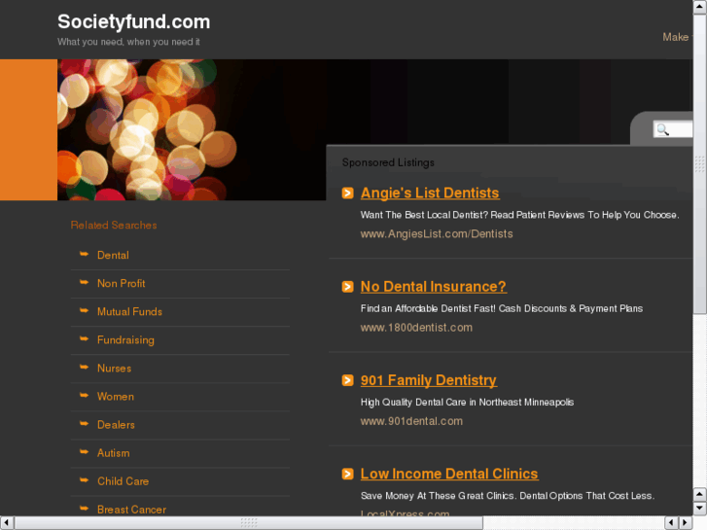The width and height of the screenshot is (707, 530).
Task: Click the Make link in the header
Action: [x=676, y=37]
